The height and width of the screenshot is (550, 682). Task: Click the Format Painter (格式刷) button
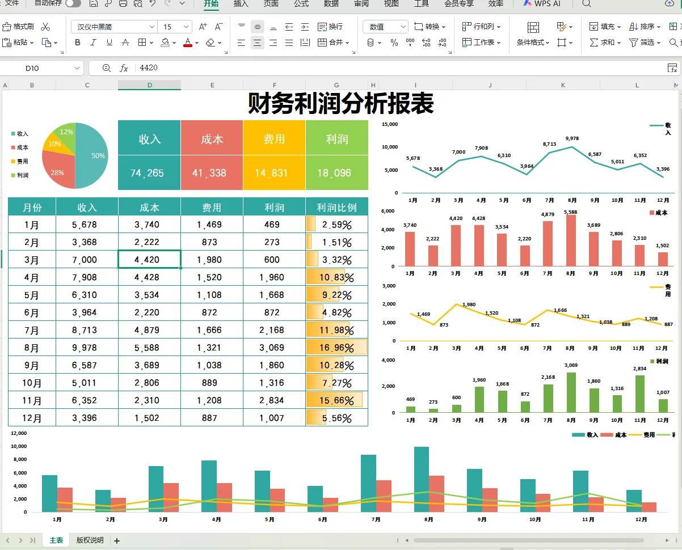18,27
